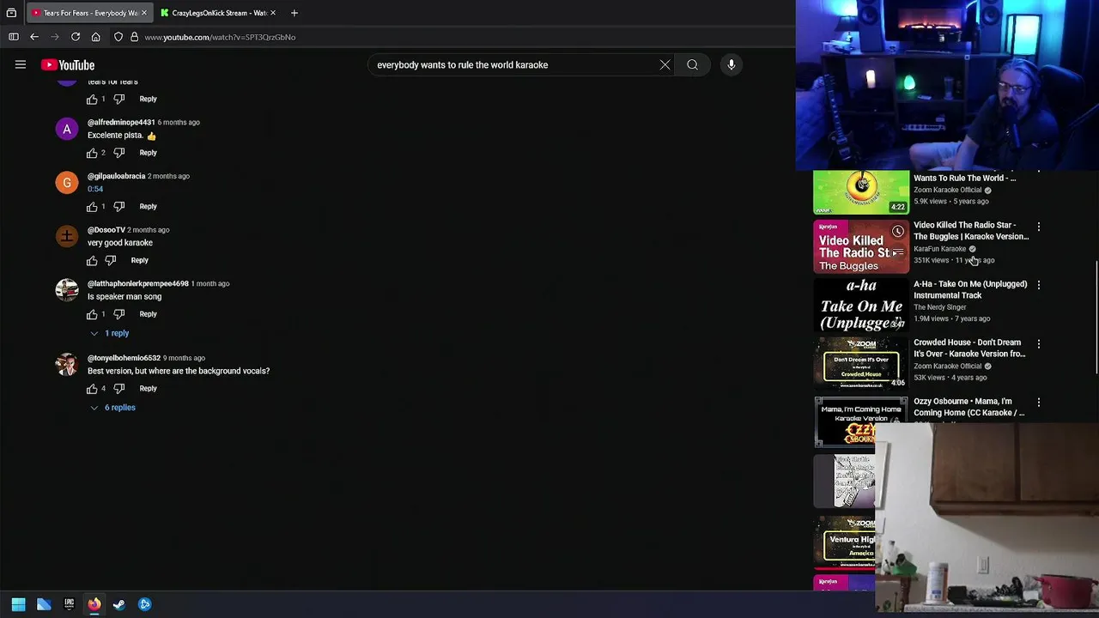Reload the current page
Viewport: 1099px width, 618px height.
[76, 37]
